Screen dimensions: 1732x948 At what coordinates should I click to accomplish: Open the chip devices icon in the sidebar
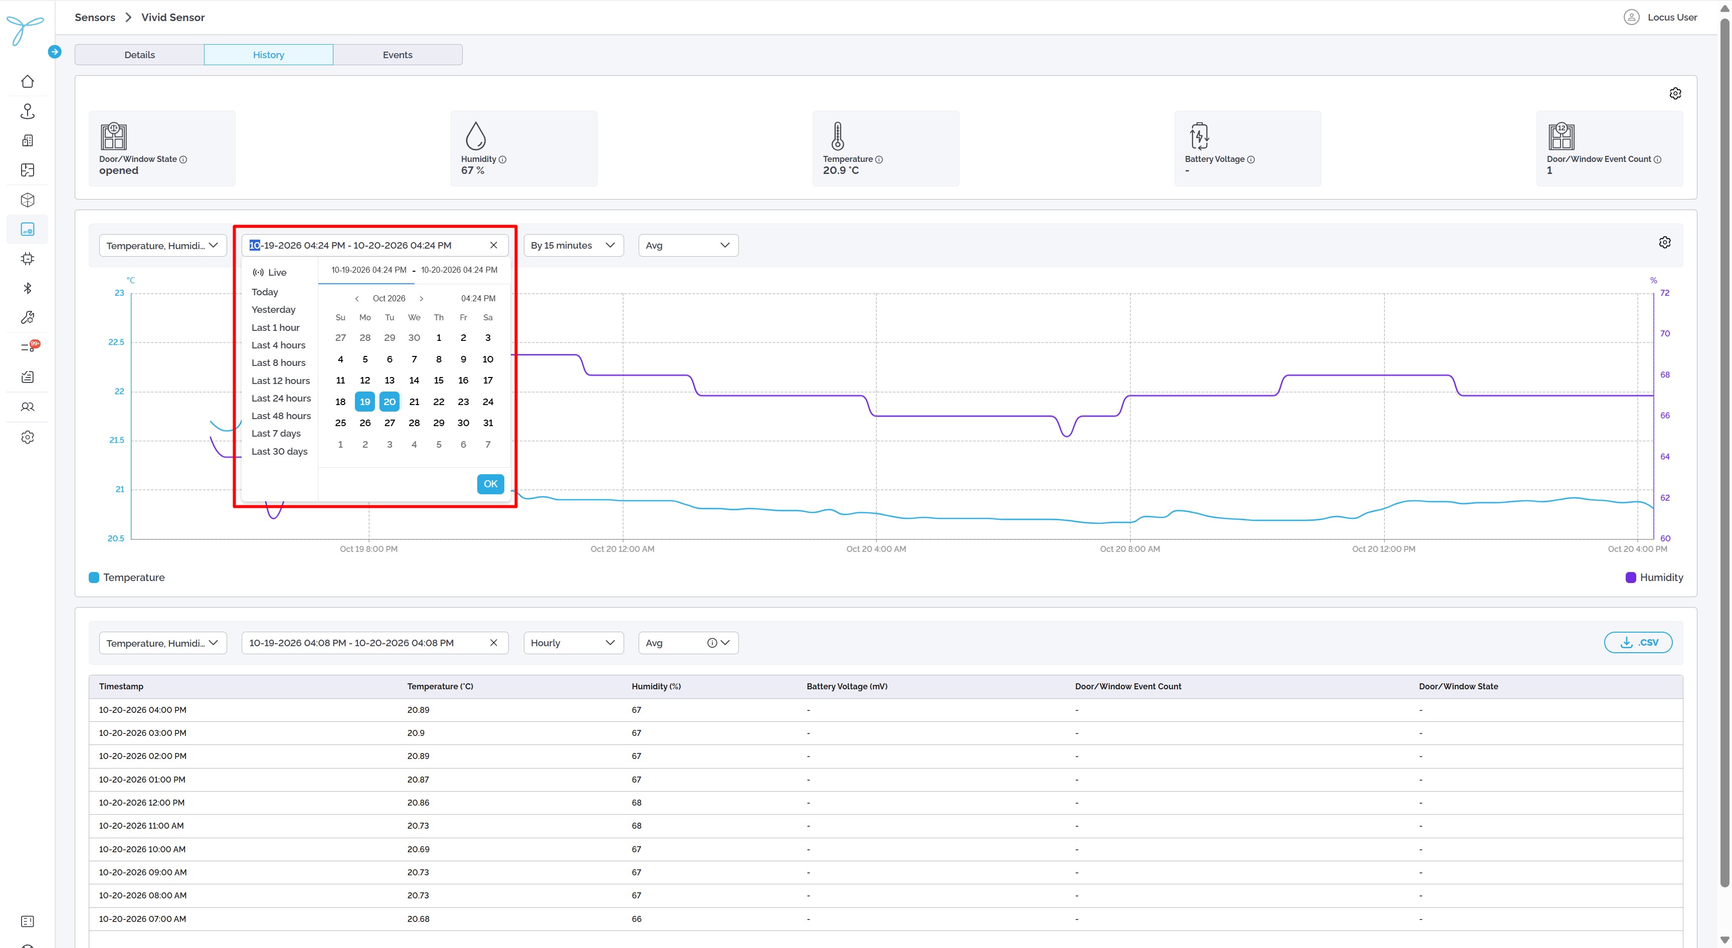click(28, 259)
